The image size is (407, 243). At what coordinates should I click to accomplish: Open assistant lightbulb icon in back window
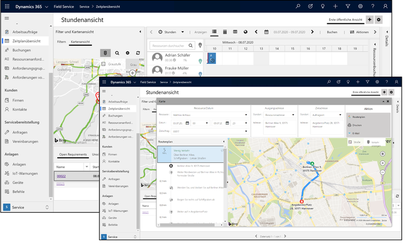[323, 6]
